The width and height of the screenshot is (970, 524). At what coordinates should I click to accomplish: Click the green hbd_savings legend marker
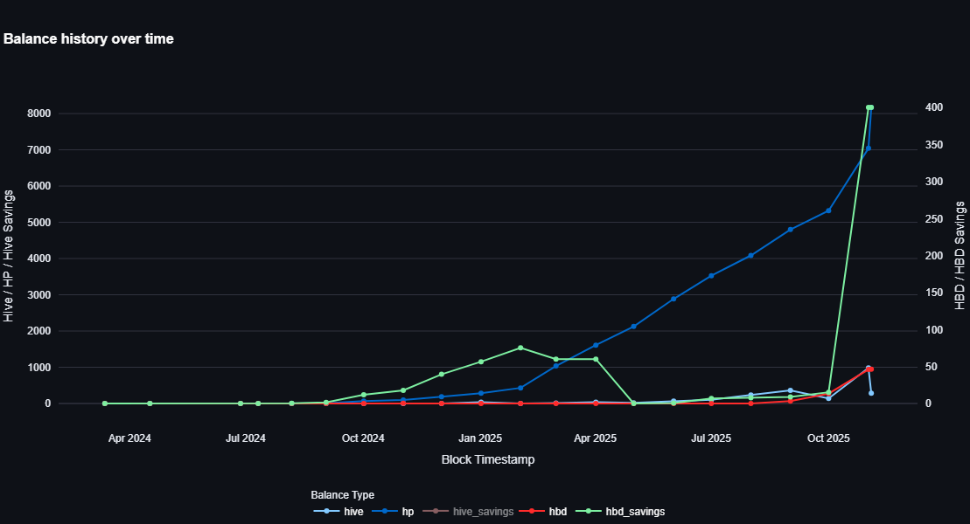point(590,511)
